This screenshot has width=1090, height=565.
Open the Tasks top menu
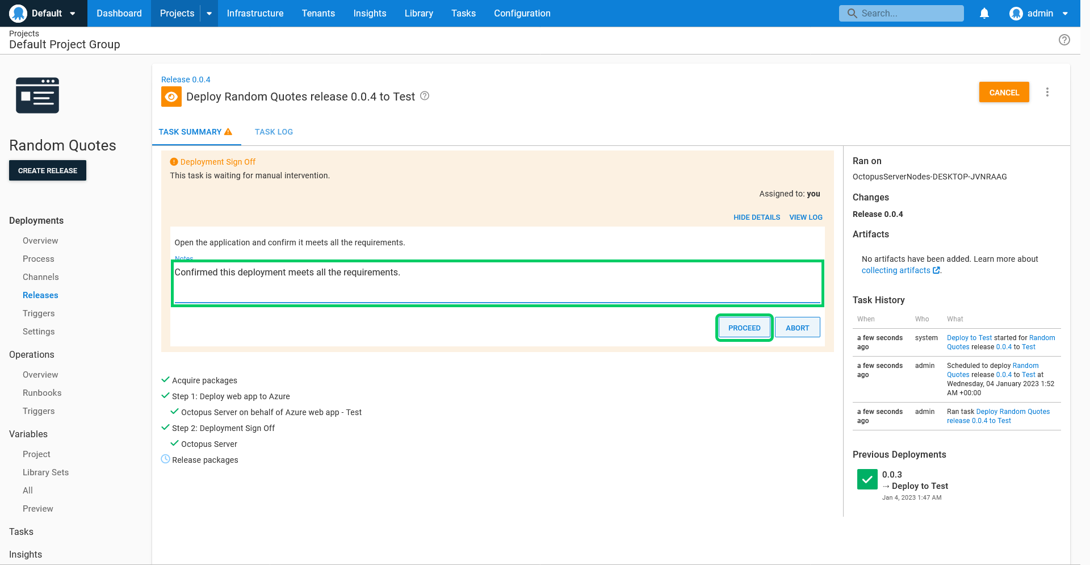pos(463,13)
